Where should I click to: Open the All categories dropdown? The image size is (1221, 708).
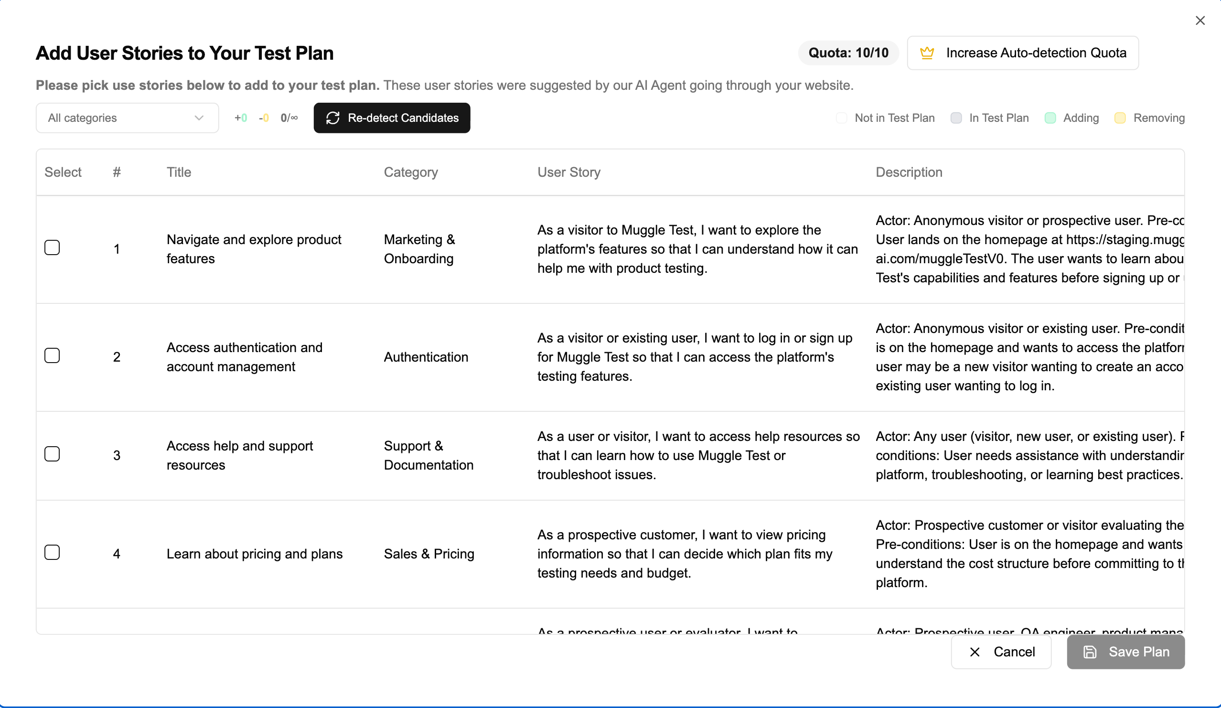pos(127,118)
